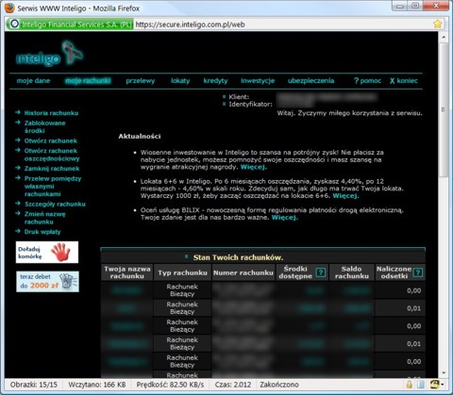This screenshot has width=453, height=395.
Task: Open the inwestycje menu
Action: tap(258, 81)
